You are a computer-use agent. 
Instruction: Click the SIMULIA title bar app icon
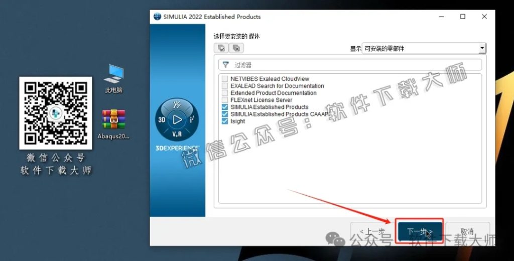click(157, 17)
